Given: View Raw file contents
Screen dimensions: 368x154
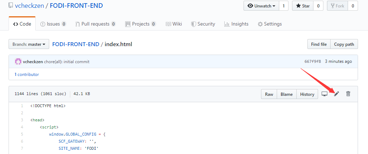Looking at the screenshot, I should pos(269,94).
